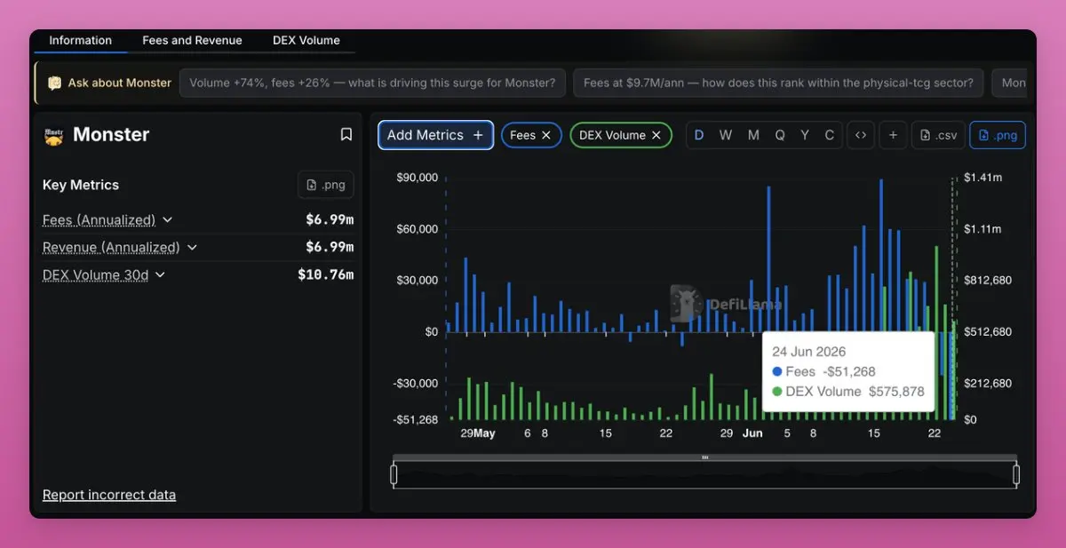The image size is (1066, 548).
Task: Download chart data as .csv
Action: 938,135
